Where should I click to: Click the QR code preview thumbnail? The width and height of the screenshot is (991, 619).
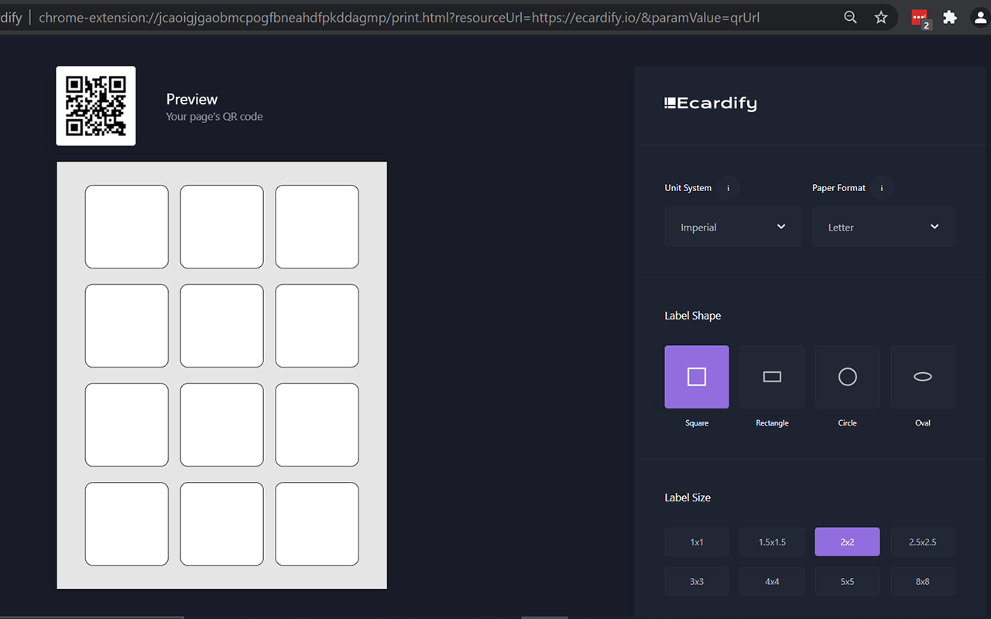96,106
